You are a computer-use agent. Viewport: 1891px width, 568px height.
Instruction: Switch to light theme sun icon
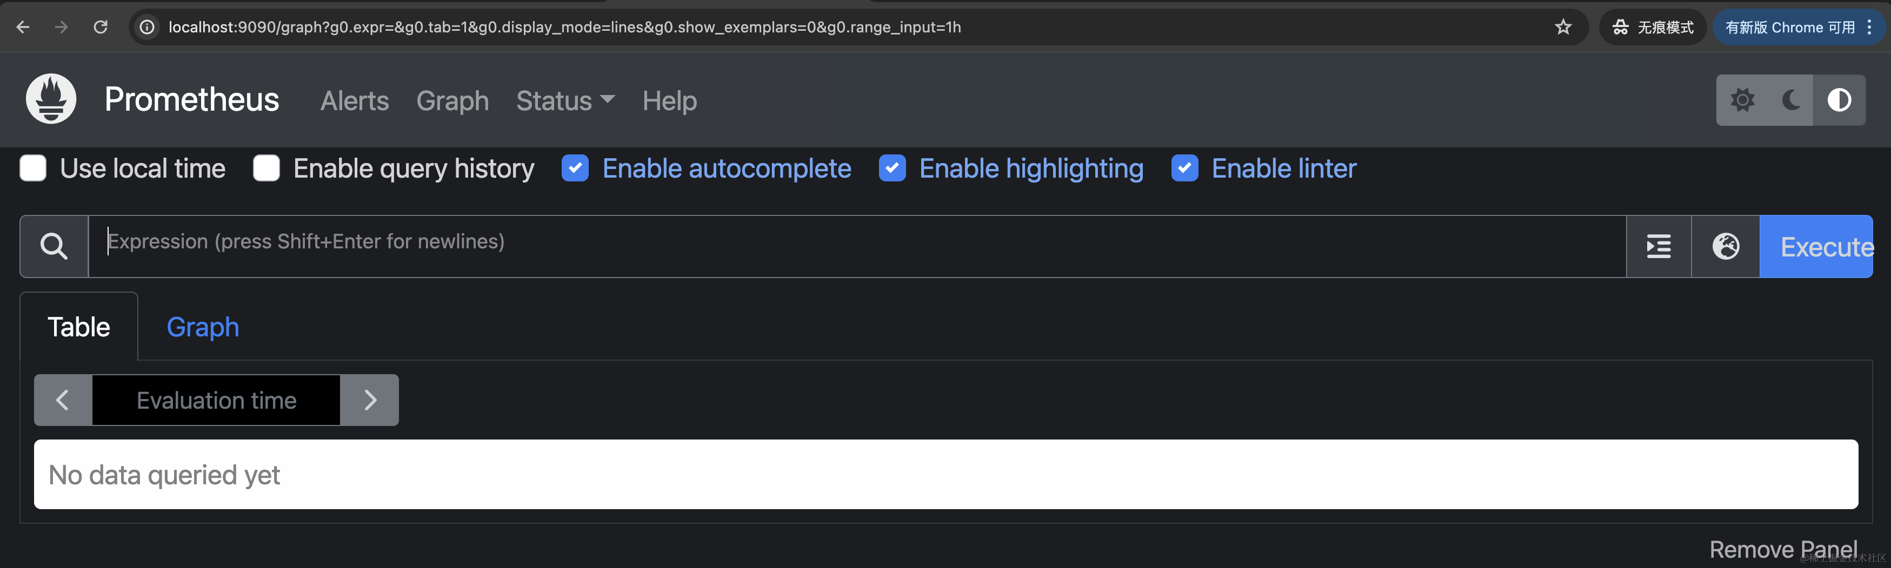pos(1742,100)
